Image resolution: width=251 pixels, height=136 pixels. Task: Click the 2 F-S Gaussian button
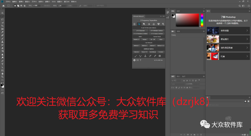tap(140, 31)
